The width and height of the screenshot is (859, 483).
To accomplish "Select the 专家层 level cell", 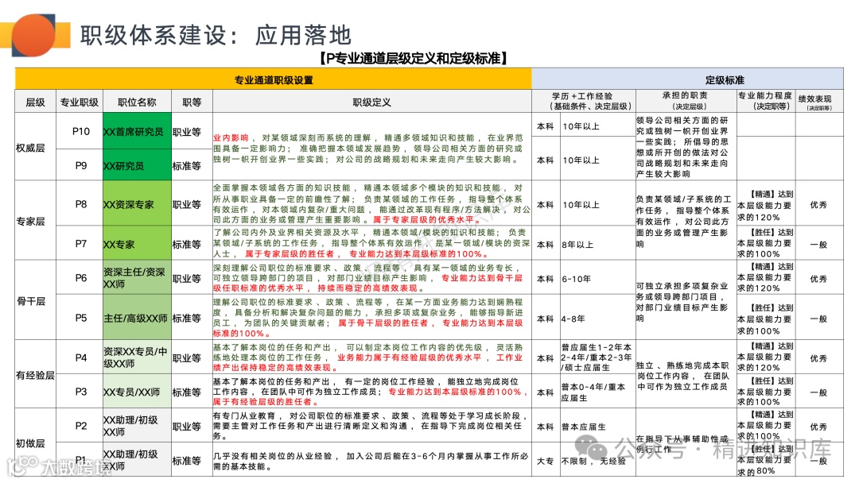I will click(x=36, y=221).
